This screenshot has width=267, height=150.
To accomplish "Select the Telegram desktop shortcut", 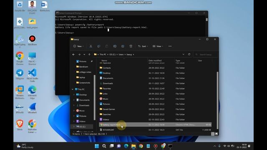I will click(20, 74).
